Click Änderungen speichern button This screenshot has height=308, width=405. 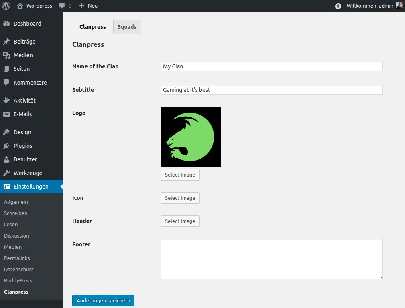103,300
